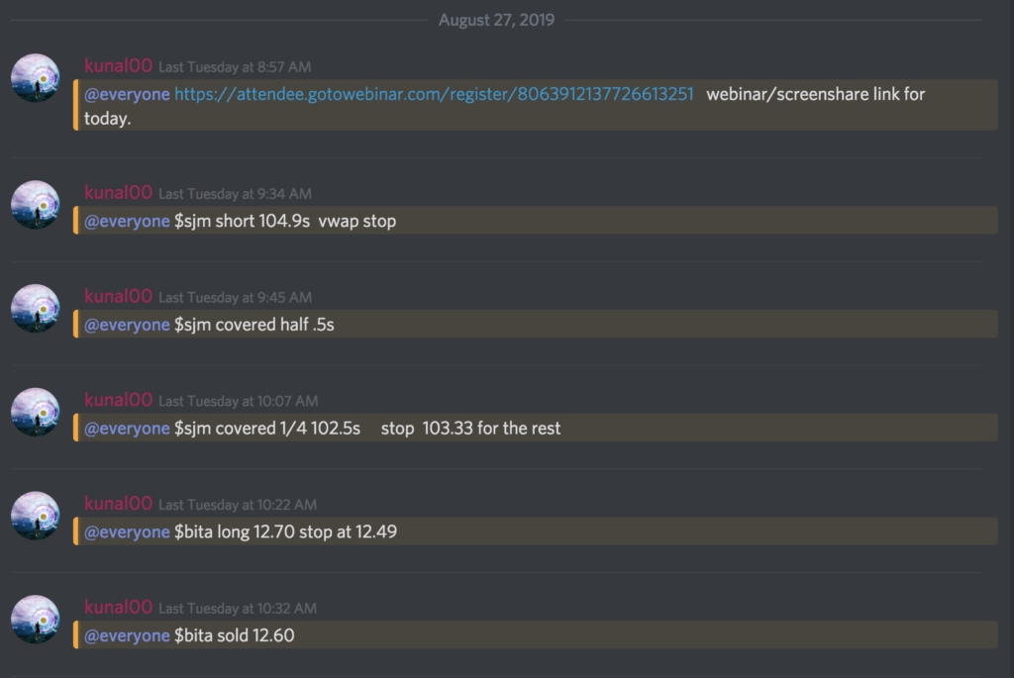Click kunal00 avatar on 9:34 AM message

(36, 204)
